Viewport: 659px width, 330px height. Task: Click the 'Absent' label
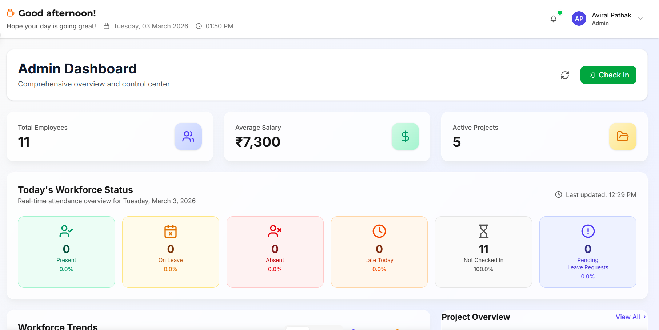point(275,260)
